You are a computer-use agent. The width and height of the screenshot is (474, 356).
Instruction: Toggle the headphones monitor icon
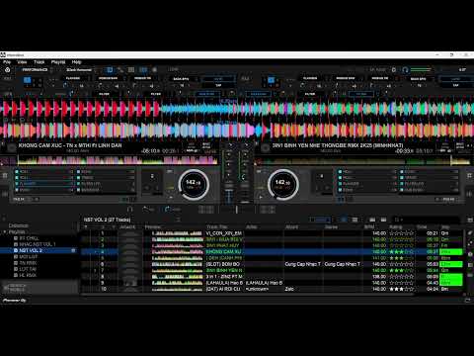tap(405, 70)
